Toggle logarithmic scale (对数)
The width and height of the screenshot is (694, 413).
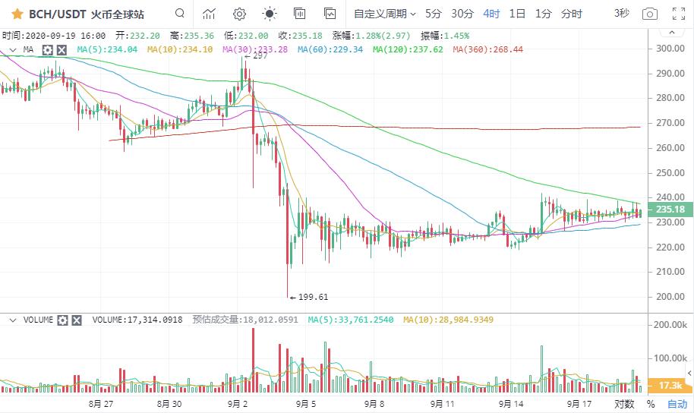[624, 404]
